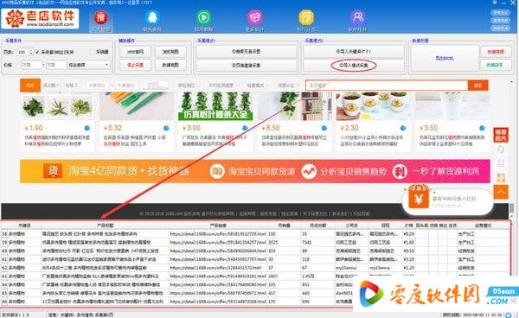The width and height of the screenshot is (519, 318).
Task: Expand the 深度认证 filter dropdown
Action: [x=289, y=86]
